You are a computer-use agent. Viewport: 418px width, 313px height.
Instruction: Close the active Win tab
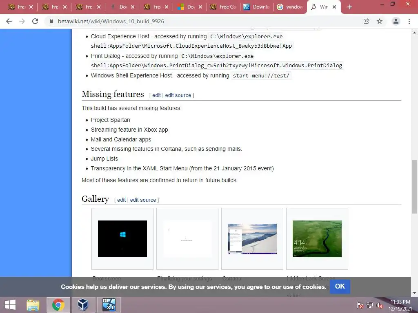[x=334, y=7]
